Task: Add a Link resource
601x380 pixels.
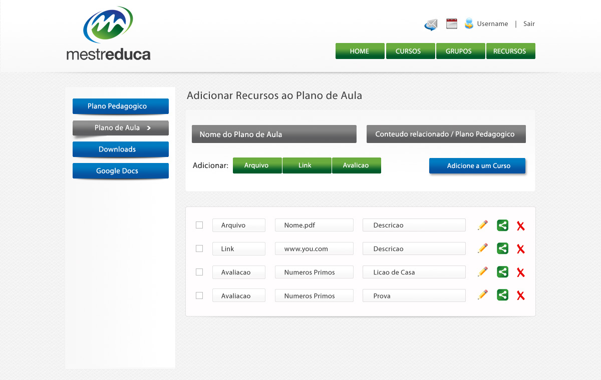Action: 307,165
